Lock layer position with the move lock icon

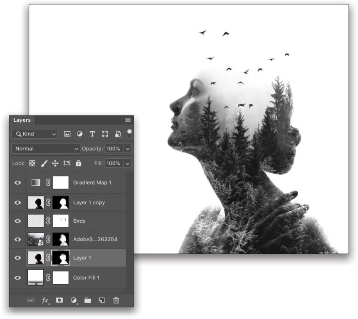point(54,164)
